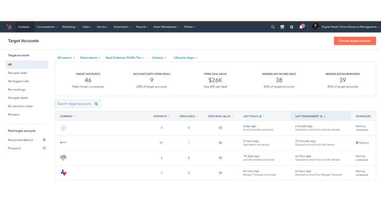Open the Automation menu
381x202 pixels.
click(x=122, y=27)
